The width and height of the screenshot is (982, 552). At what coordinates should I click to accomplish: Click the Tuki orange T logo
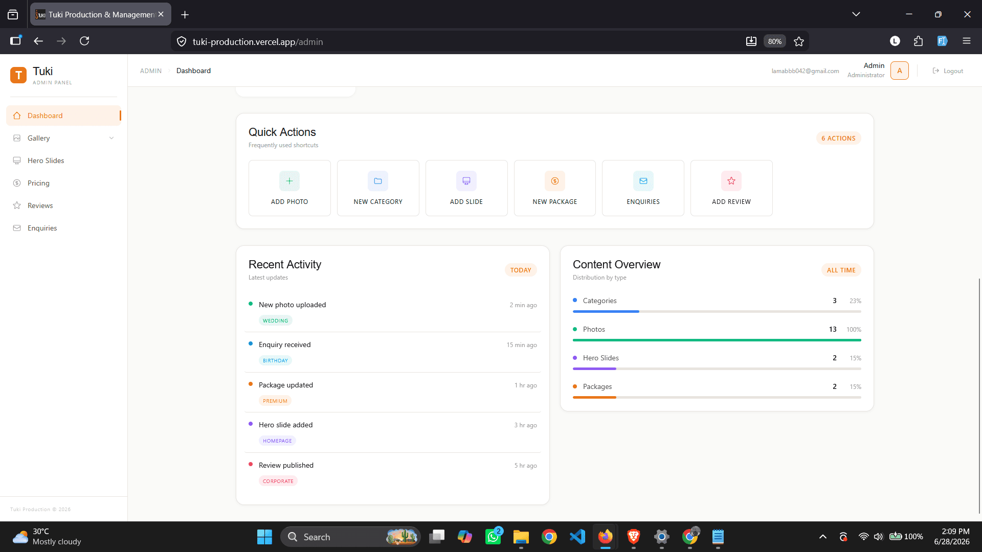[x=18, y=75]
